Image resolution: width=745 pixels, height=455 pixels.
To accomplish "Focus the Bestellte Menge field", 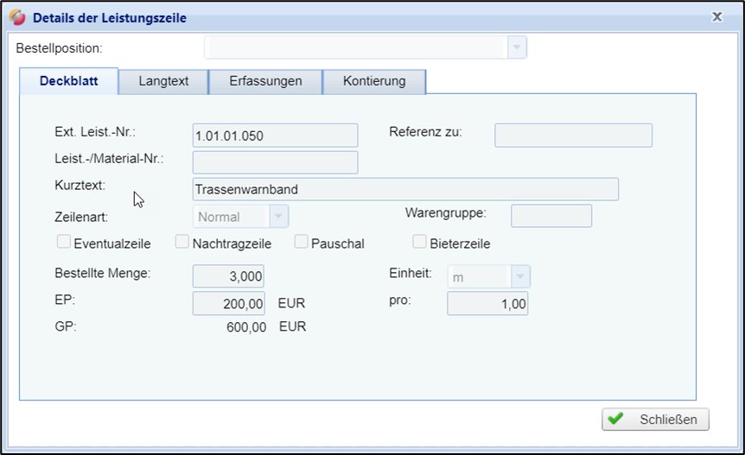I will 228,276.
